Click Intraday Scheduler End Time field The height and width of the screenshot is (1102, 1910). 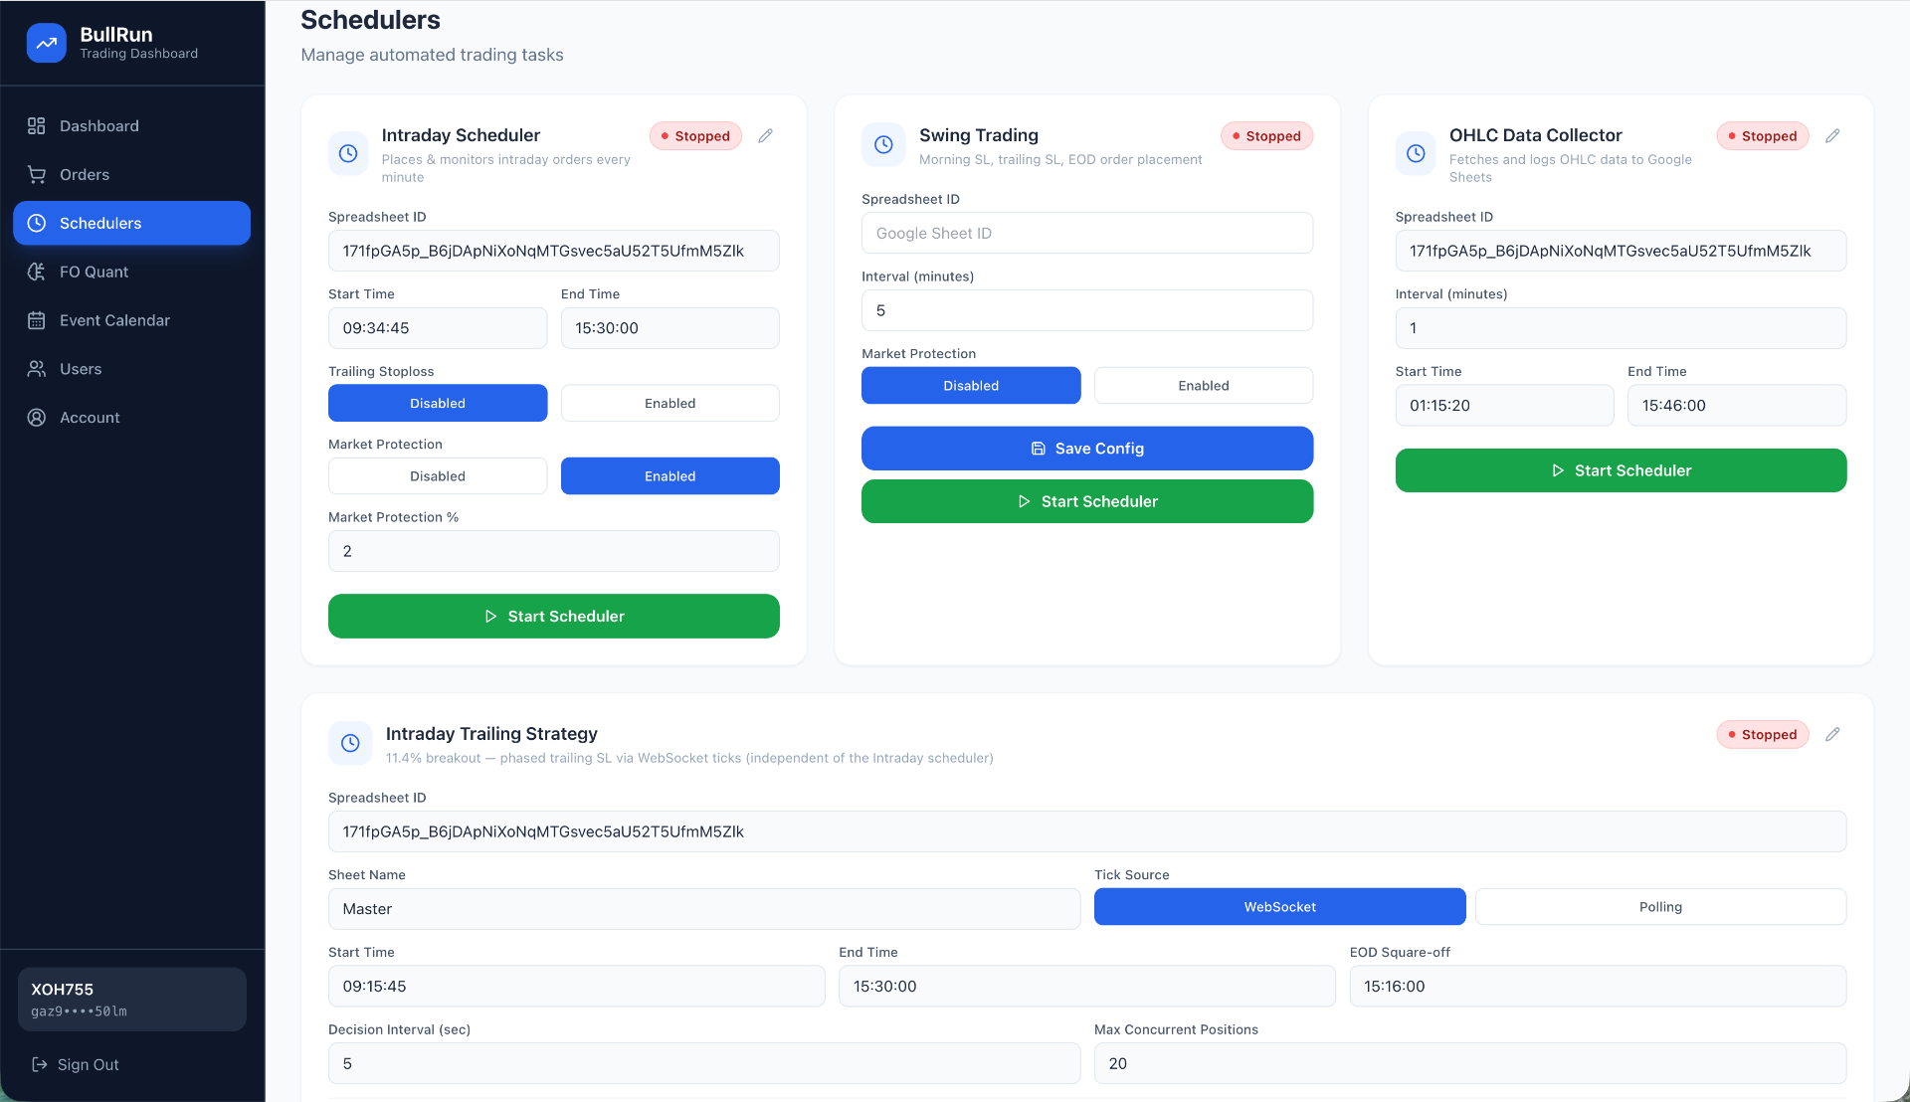[x=669, y=328]
